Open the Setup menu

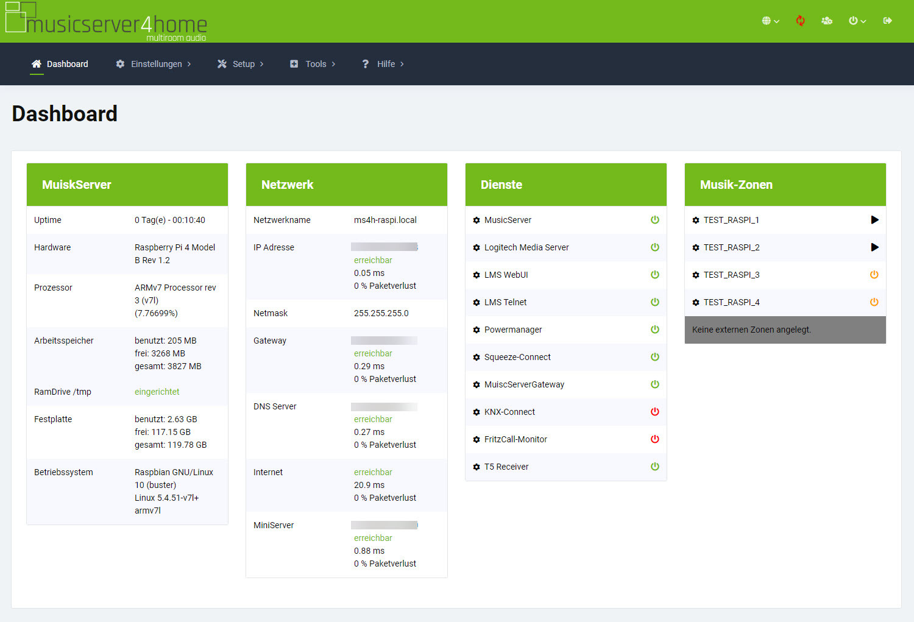[x=241, y=64]
